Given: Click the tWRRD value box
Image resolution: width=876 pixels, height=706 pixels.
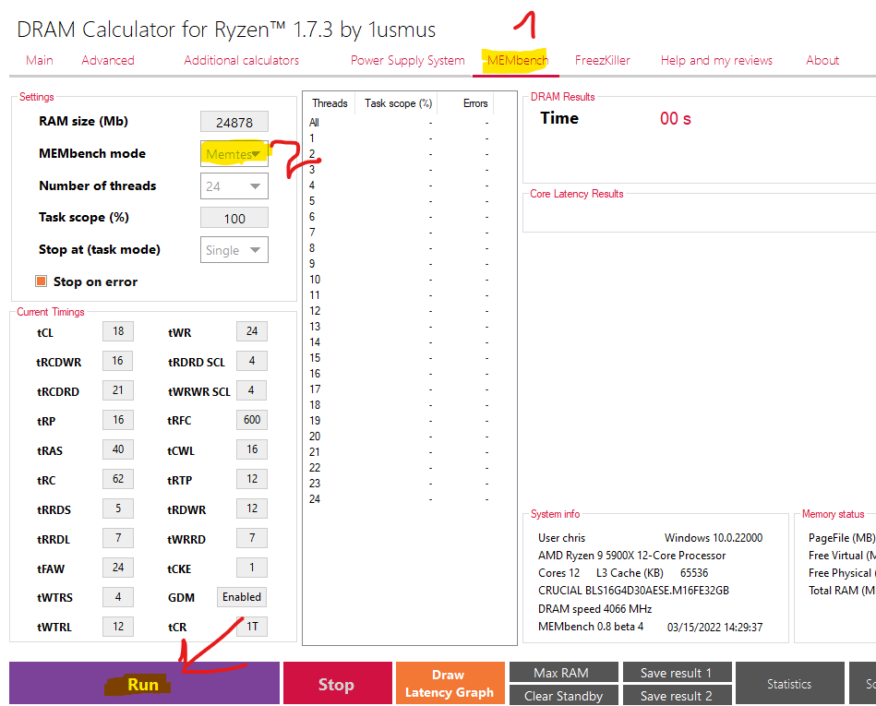Looking at the screenshot, I should [251, 538].
